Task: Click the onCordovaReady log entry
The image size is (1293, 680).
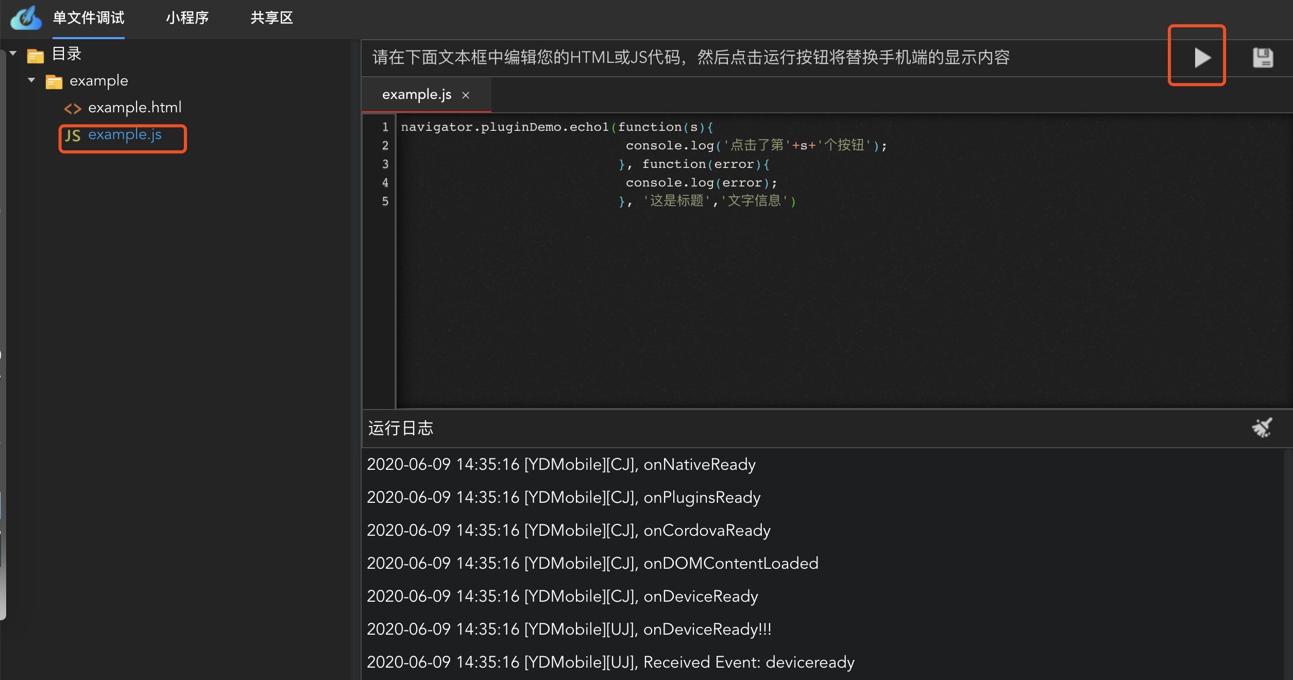Action: [x=569, y=531]
